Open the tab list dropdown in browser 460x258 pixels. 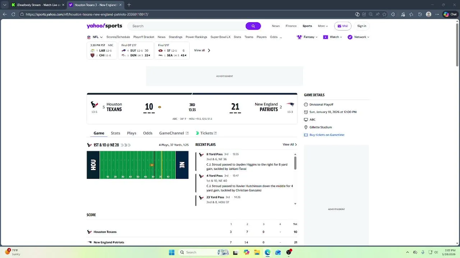pyautogui.click(x=5, y=5)
